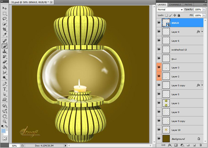This screenshot has width=208, height=148.
Task: Hide the Background layer
Action: pos(159,139)
